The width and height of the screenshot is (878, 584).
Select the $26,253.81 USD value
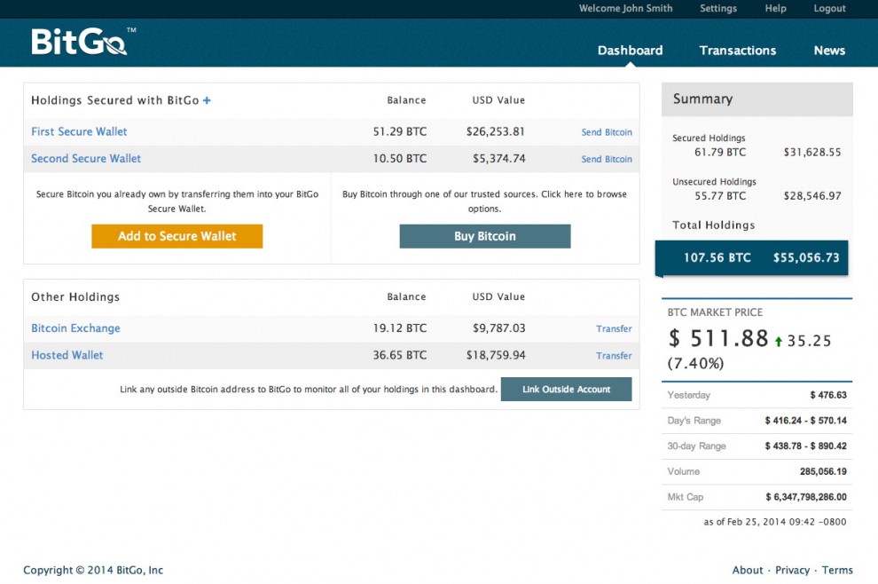[496, 131]
